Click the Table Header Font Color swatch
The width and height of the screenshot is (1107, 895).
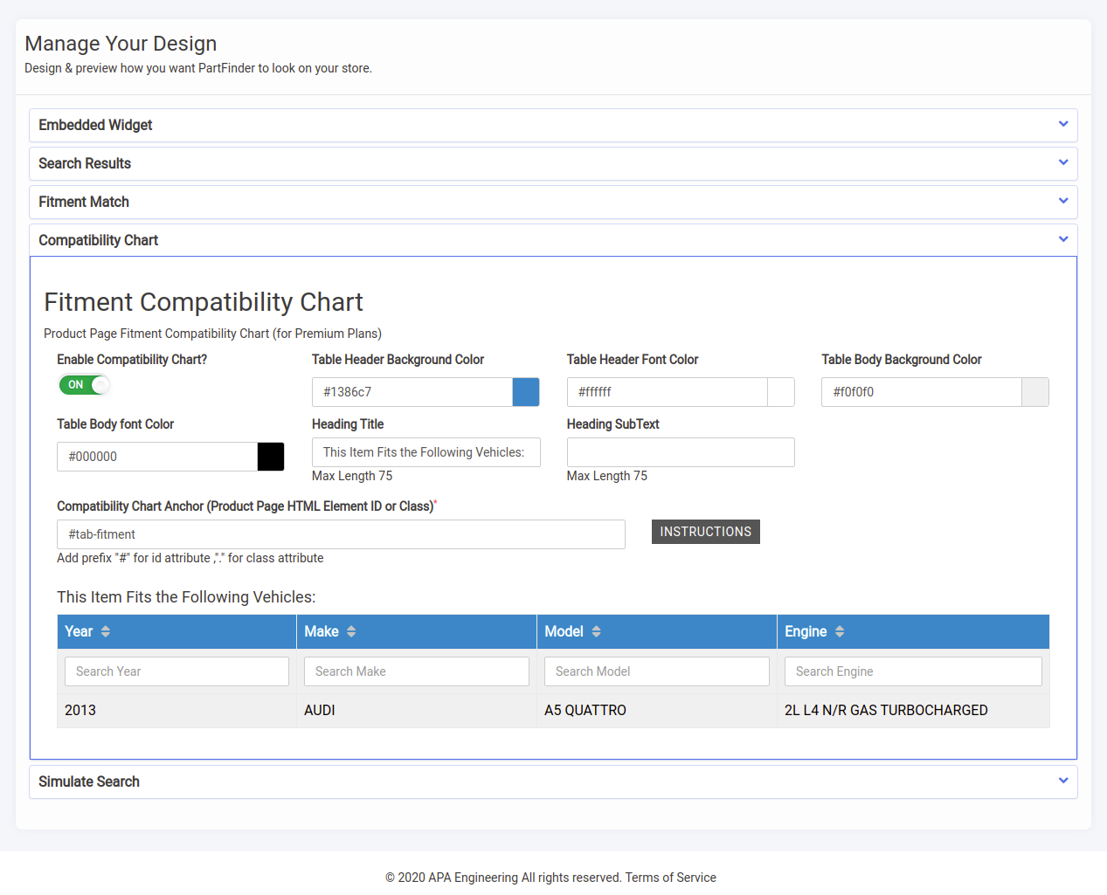781,392
